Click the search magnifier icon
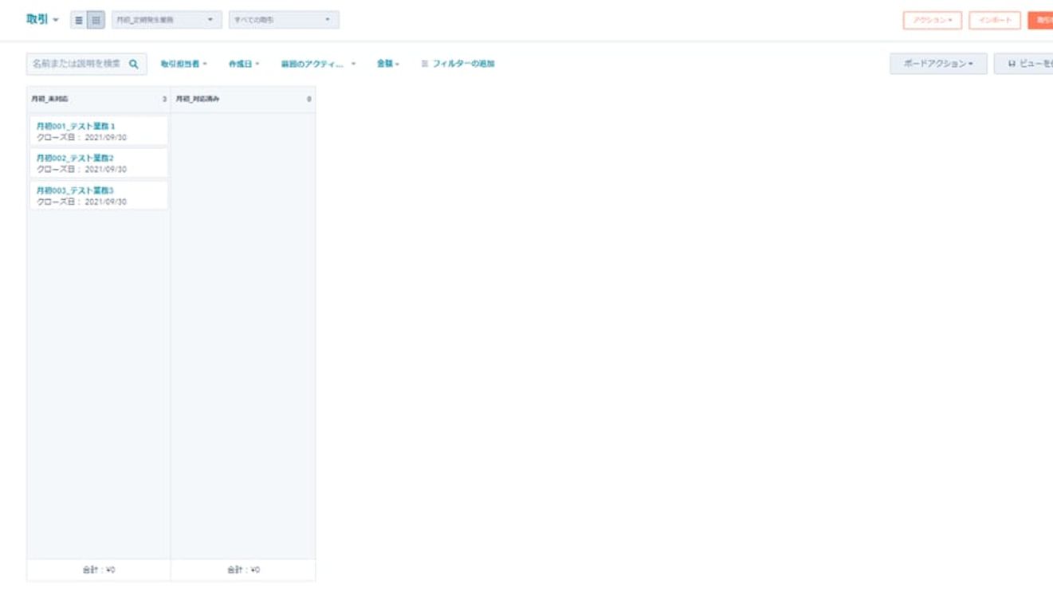This screenshot has height=592, width=1053. 134,64
